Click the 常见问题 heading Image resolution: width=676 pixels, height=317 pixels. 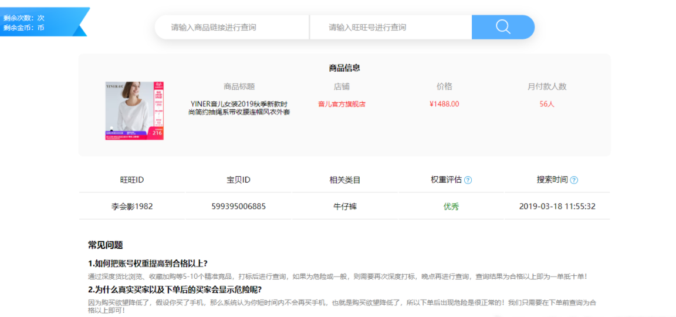[x=106, y=245]
